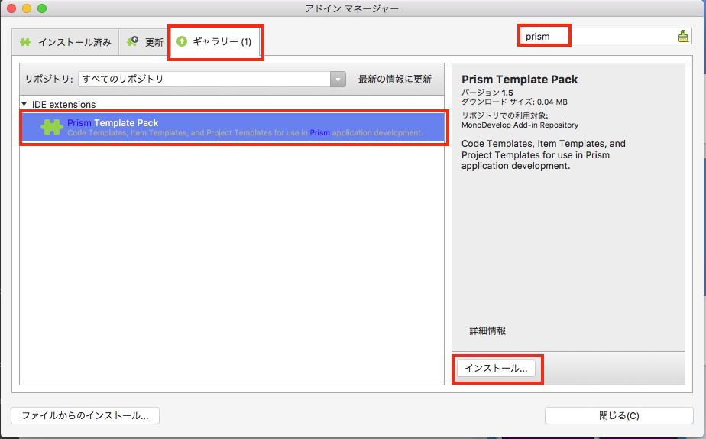Click the MonoDevelop Add-in Repository text
This screenshot has height=439, width=706.
[520, 125]
